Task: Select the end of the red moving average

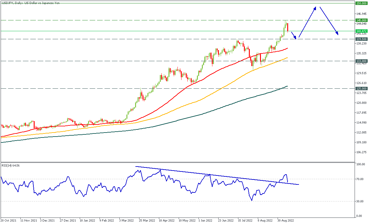Action: coord(287,48)
